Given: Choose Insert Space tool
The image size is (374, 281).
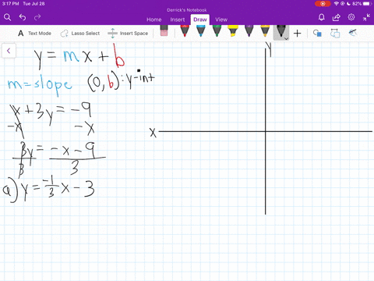Looking at the screenshot, I should (128, 34).
